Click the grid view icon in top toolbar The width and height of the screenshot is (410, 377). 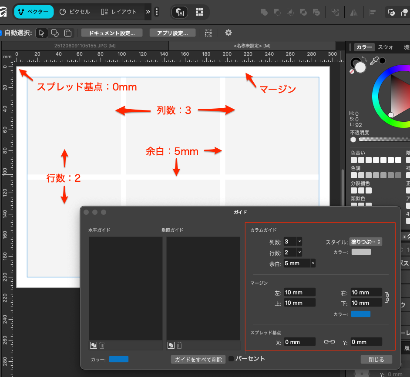coord(199,12)
